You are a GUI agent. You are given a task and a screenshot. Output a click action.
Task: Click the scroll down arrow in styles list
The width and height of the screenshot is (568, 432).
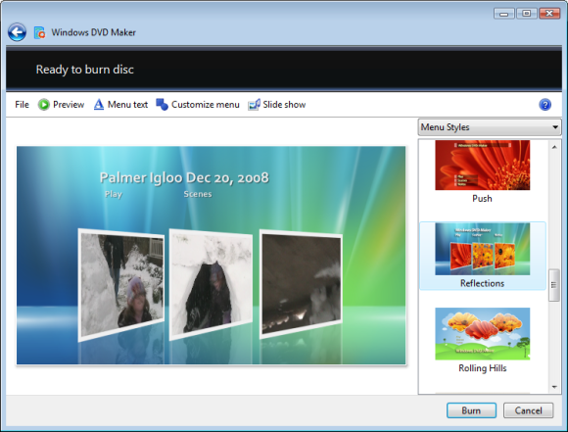coord(554,387)
